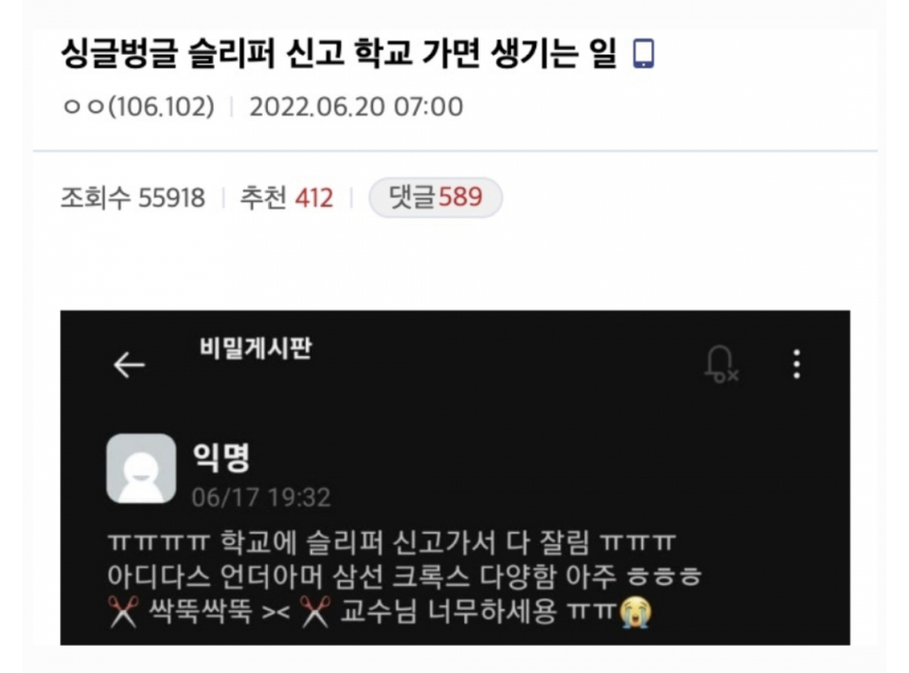The image size is (909, 673).
Task: Click the 조회수 55918 view count
Action: [x=133, y=198]
